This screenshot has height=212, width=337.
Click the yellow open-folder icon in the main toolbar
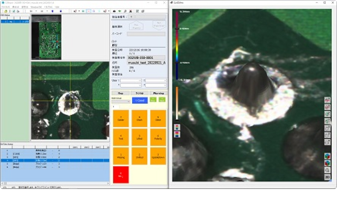[x=6, y=11]
